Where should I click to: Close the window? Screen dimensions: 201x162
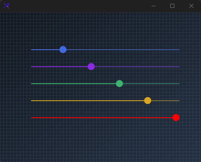pyautogui.click(x=191, y=6)
